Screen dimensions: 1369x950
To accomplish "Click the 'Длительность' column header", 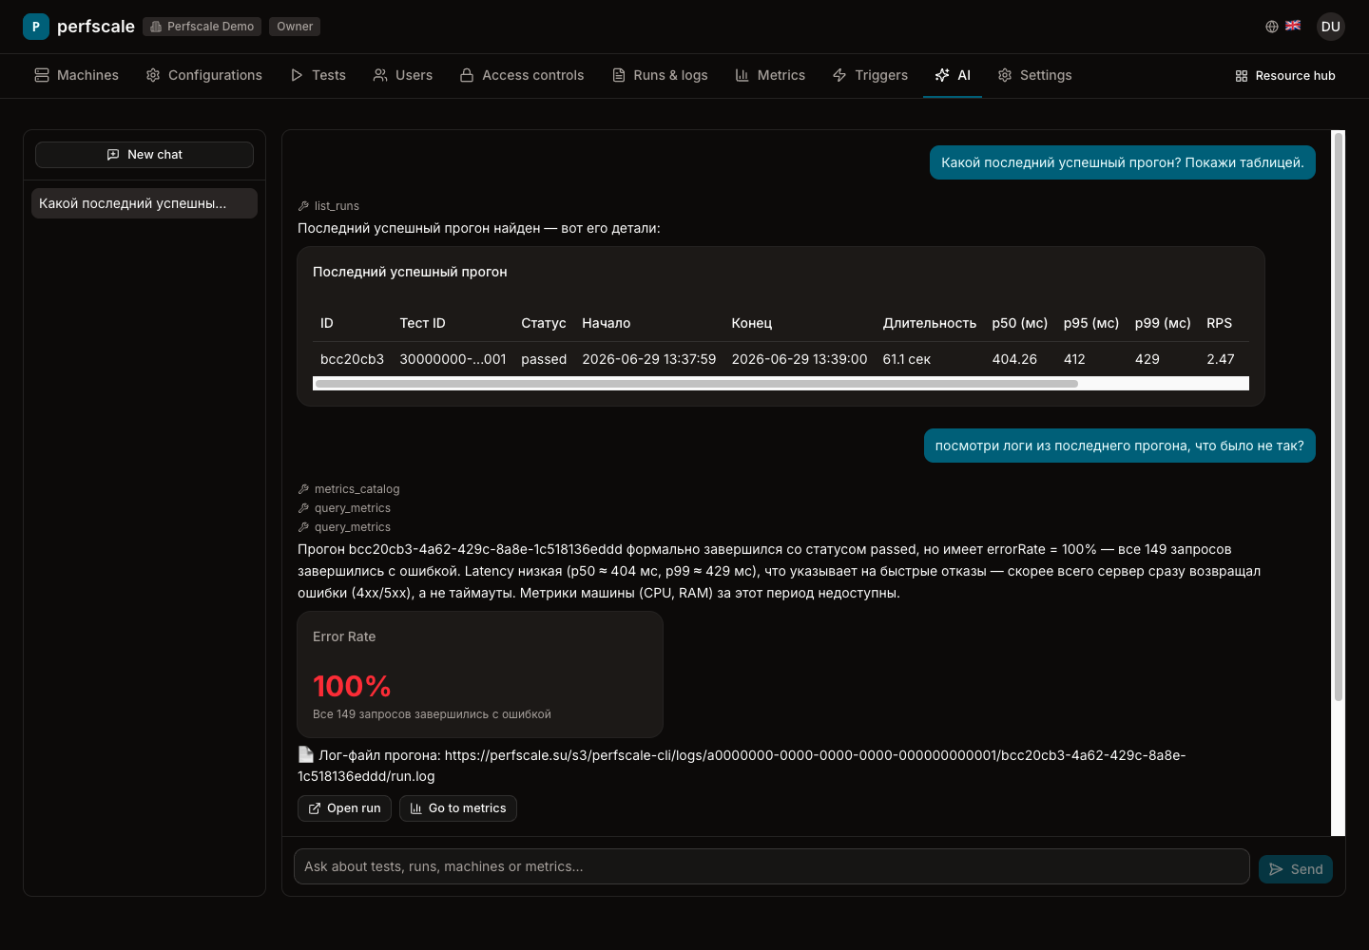I will (x=930, y=323).
